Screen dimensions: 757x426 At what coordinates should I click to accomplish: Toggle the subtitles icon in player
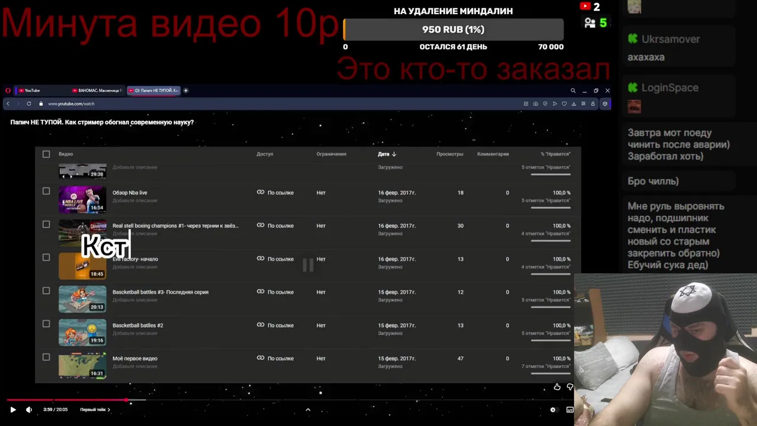(x=570, y=409)
